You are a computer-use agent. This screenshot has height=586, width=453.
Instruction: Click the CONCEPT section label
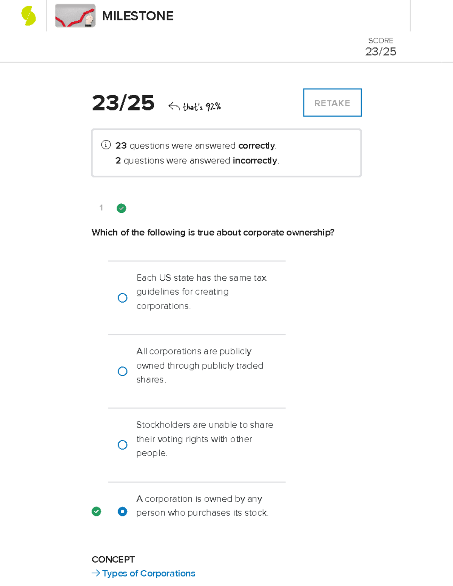pyautogui.click(x=113, y=559)
